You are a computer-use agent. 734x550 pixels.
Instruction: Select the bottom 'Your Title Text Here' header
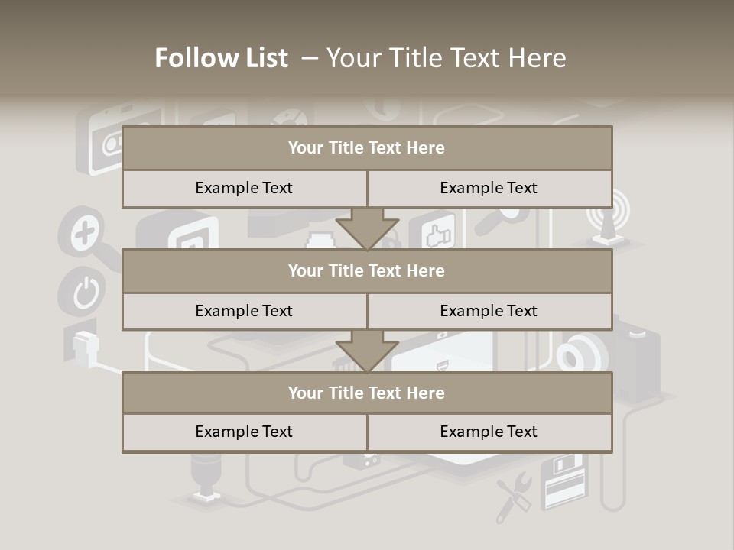tap(366, 393)
